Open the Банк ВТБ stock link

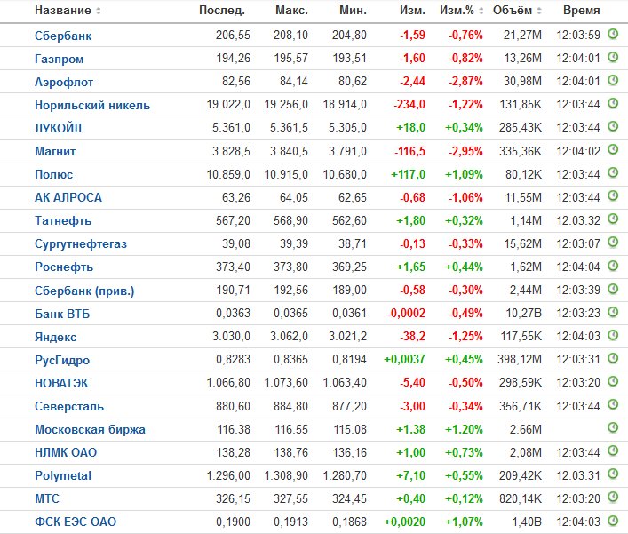tap(62, 314)
